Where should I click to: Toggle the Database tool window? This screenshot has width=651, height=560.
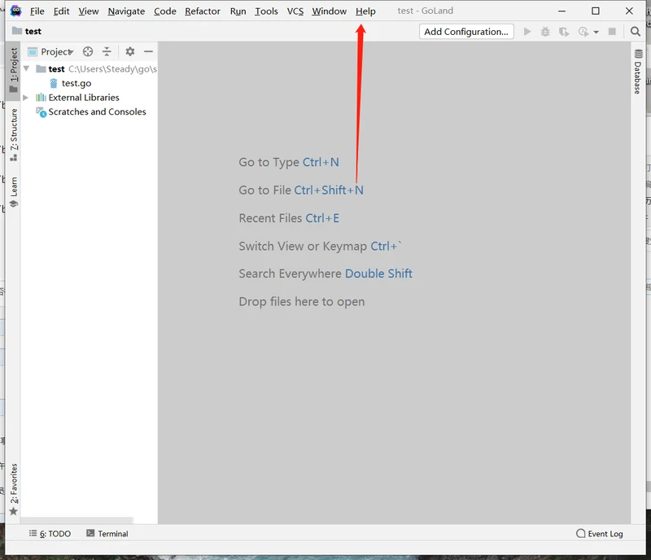point(638,72)
